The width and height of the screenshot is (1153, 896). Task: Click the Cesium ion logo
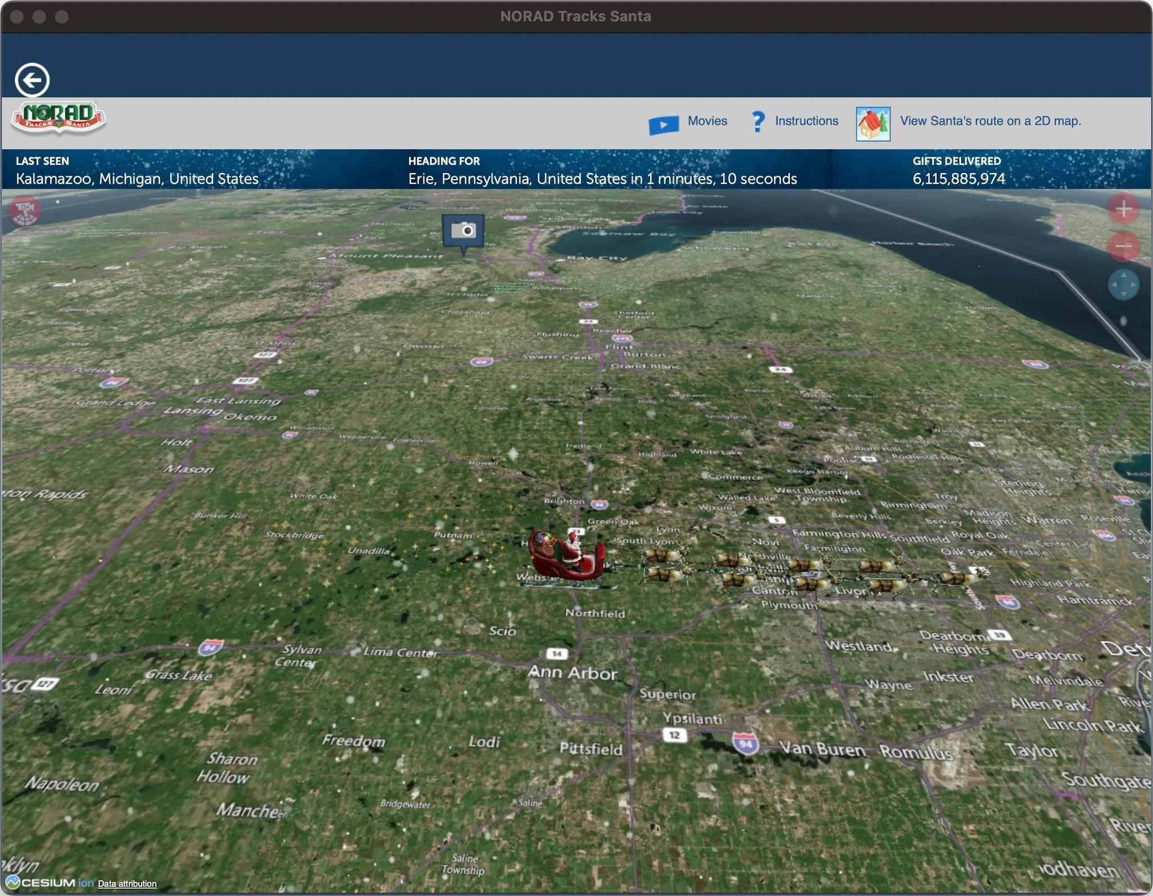(x=49, y=883)
